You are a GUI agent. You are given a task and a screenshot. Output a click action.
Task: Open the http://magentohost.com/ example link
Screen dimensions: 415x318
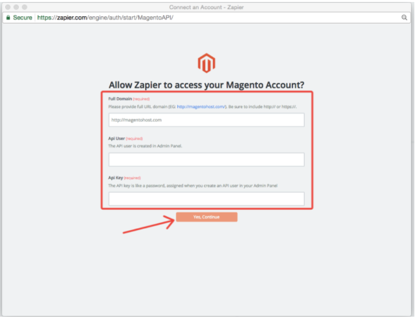pyautogui.click(x=201, y=107)
